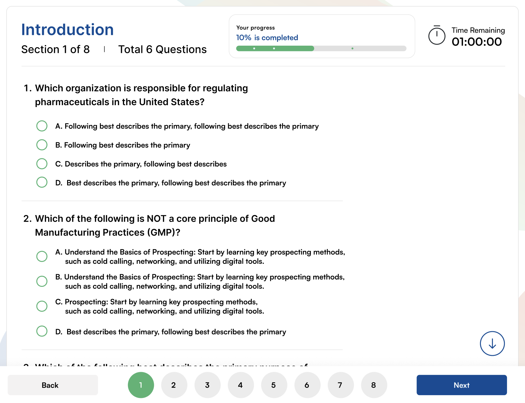Select answer D for question 2
The image size is (525, 403).
[42, 331]
